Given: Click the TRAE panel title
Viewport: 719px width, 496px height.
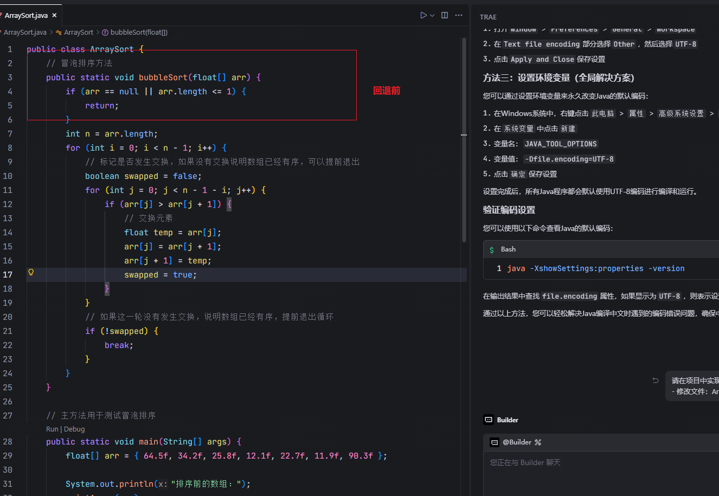Looking at the screenshot, I should click(488, 17).
